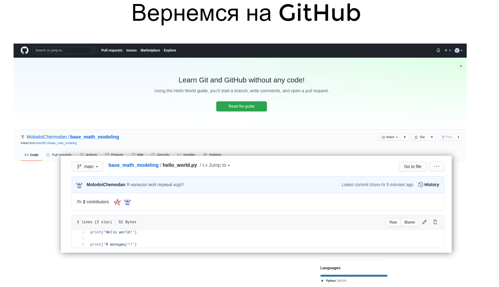Select code line number 1
499x287 pixels.
click(x=83, y=232)
